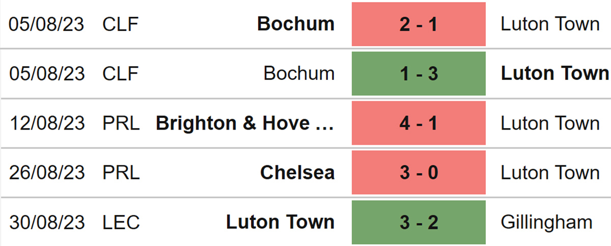Select PRL label on 12/08/23 row
This screenshot has height=246, width=611.
(x=121, y=123)
